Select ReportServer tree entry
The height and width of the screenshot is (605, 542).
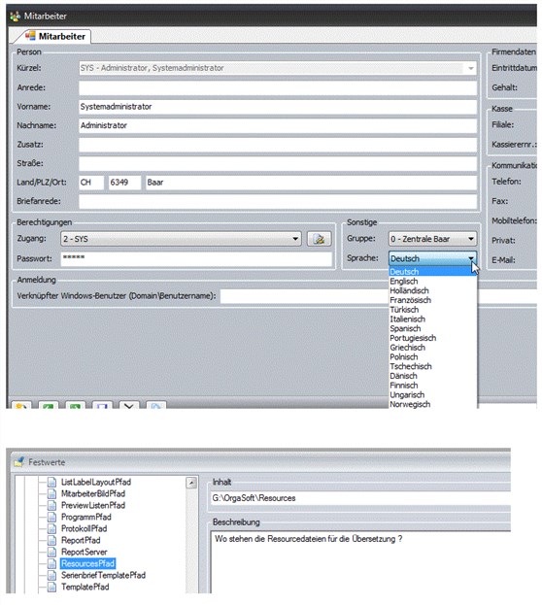84,552
